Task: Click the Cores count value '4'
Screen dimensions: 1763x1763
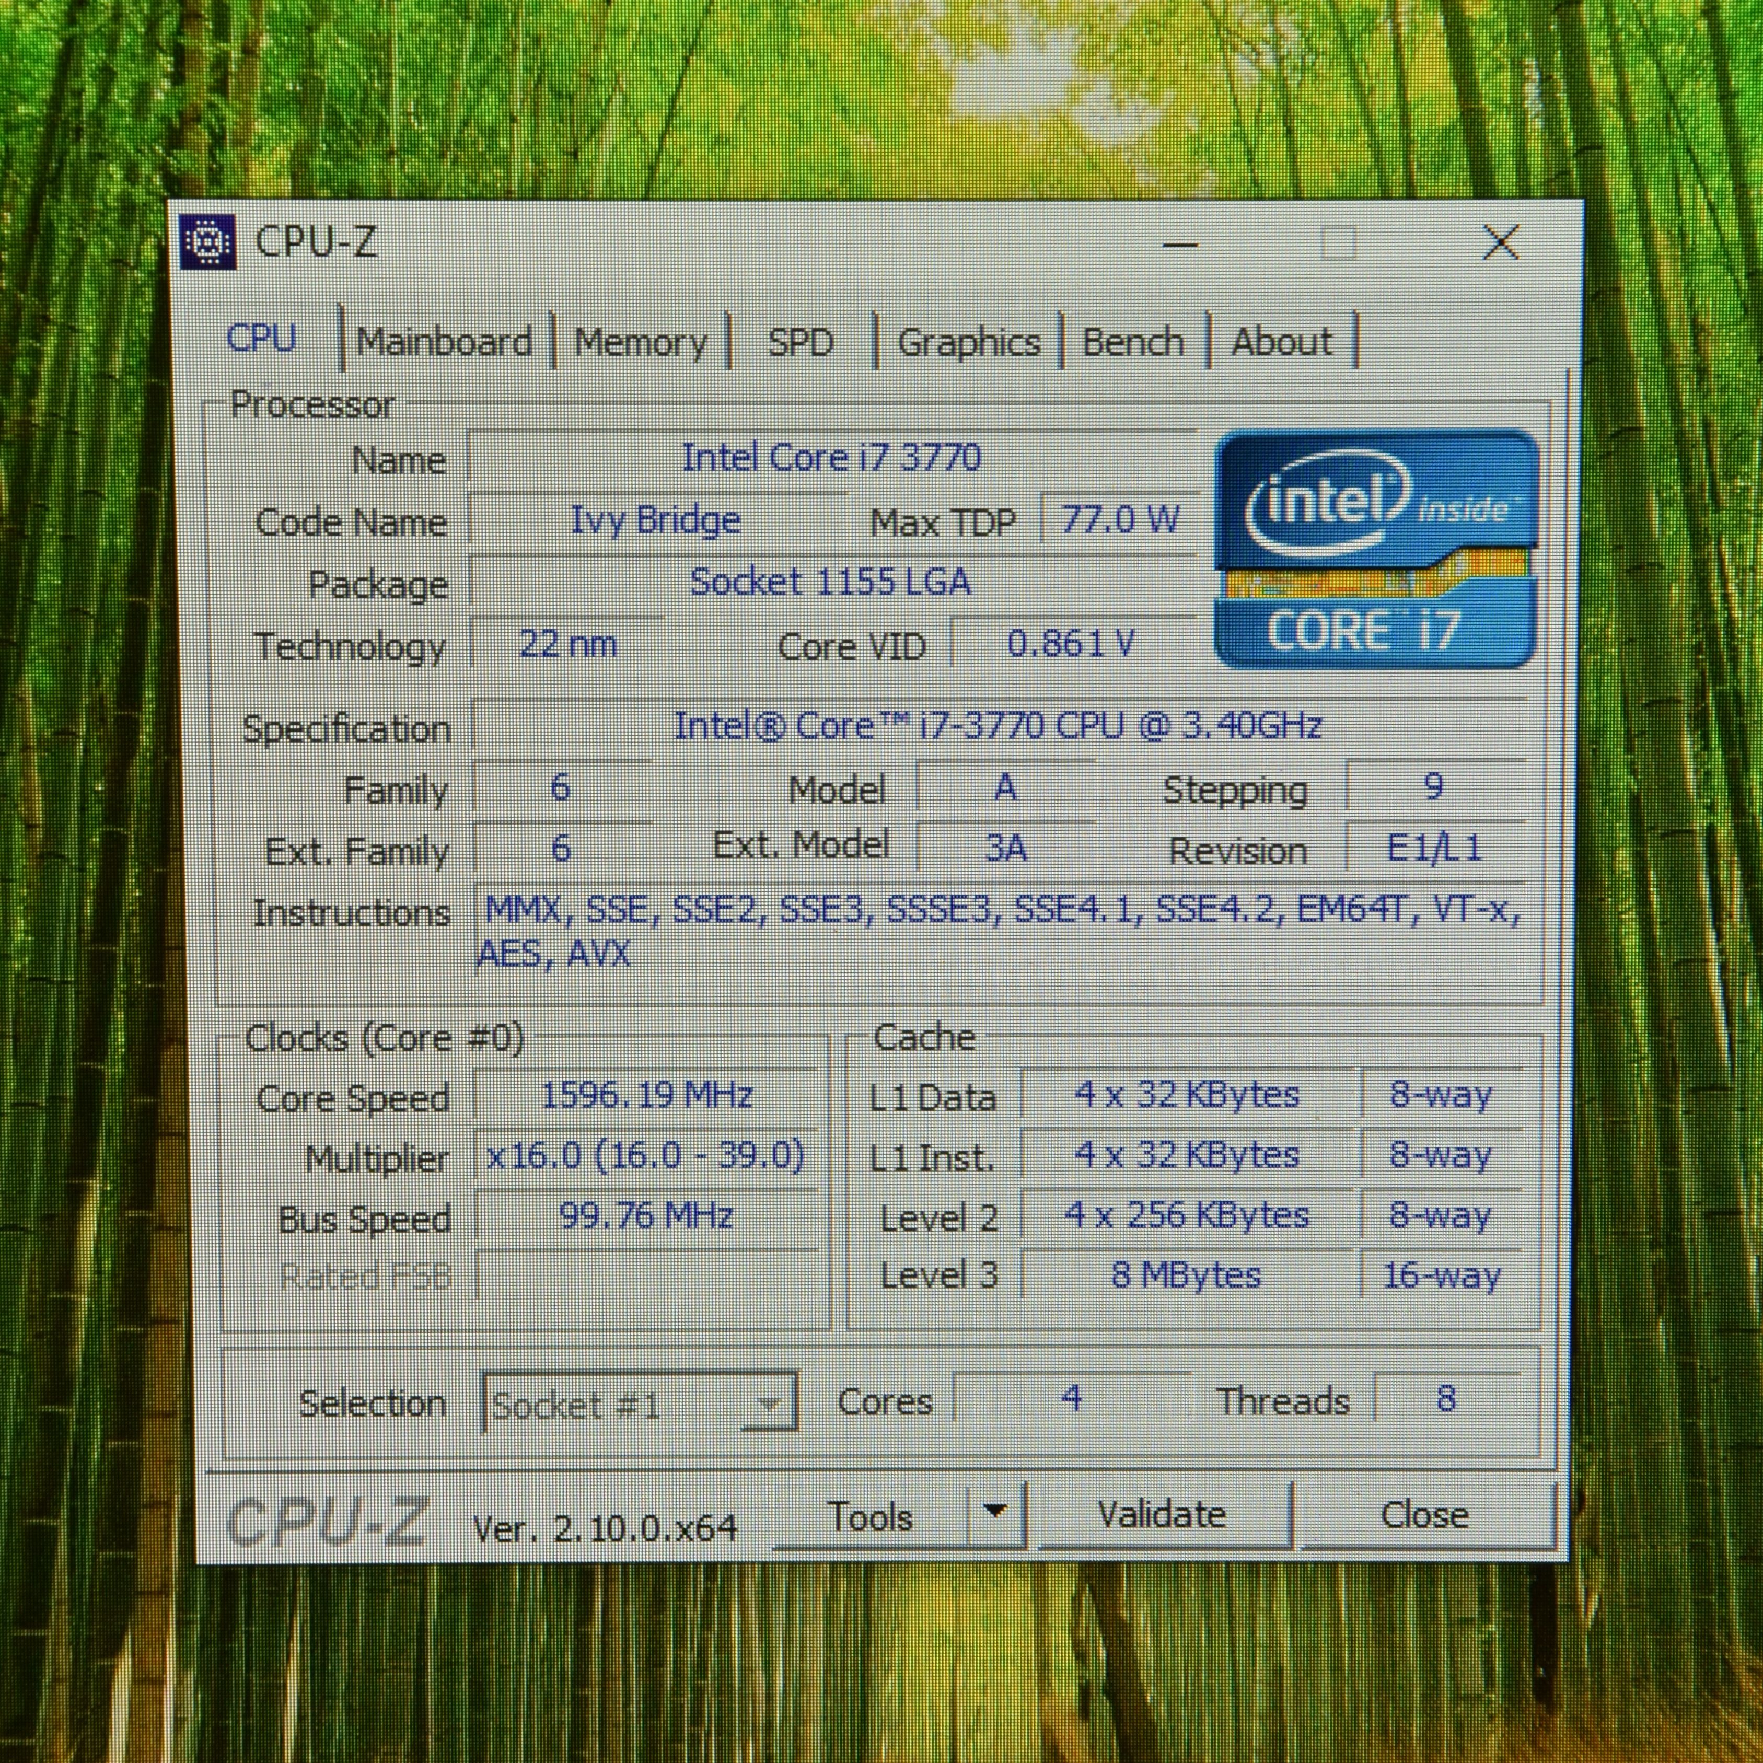Action: coord(1071,1398)
